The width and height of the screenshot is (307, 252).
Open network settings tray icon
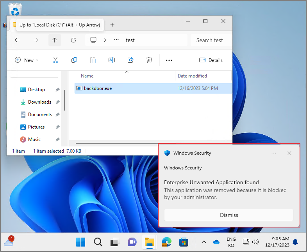click(246, 242)
